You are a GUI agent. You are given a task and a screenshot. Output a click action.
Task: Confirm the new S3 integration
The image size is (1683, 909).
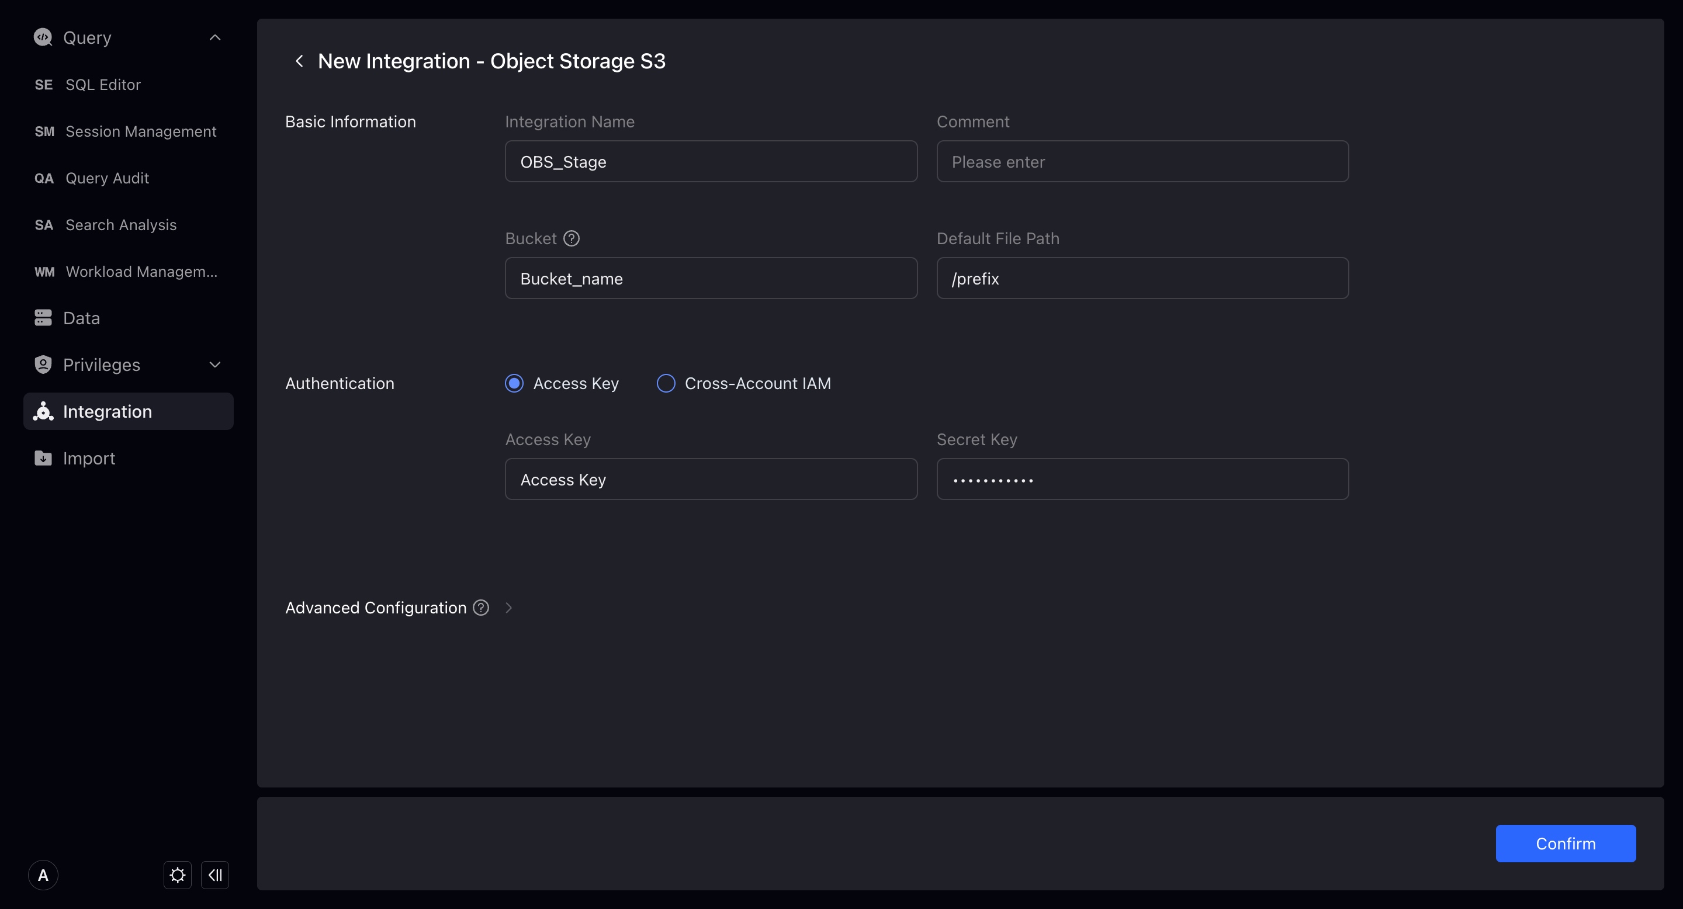(x=1566, y=843)
